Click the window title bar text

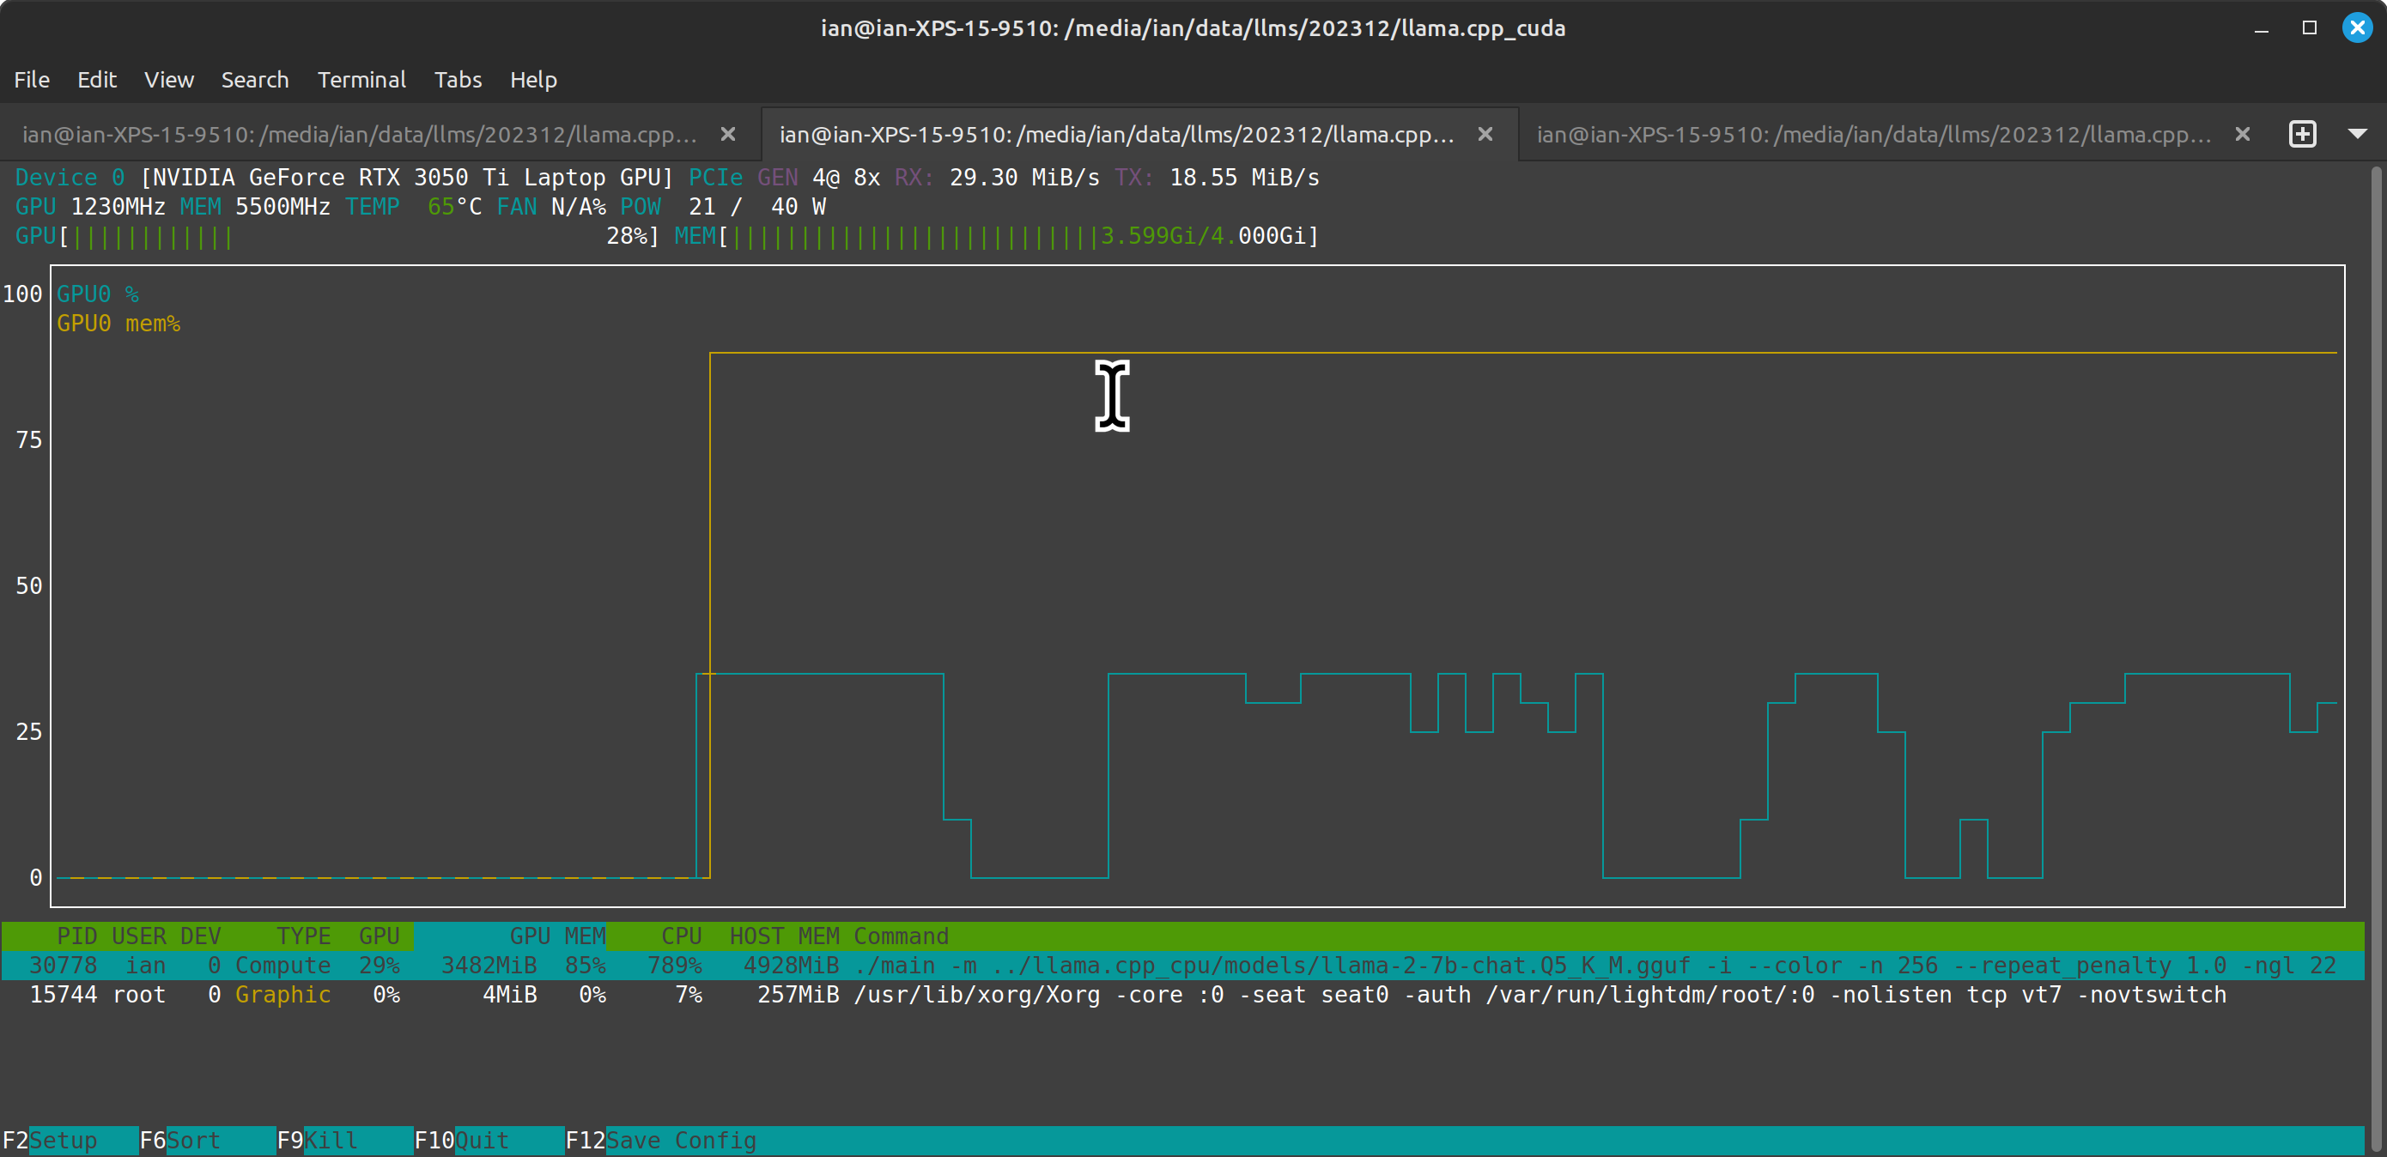coord(1193,28)
